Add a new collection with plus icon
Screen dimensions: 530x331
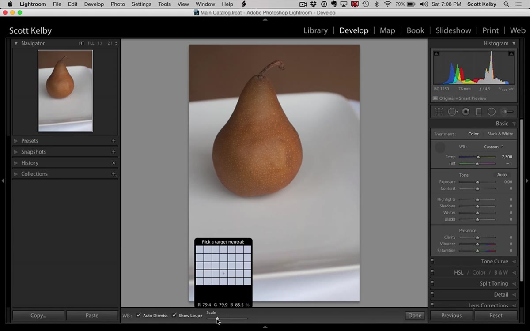(114, 174)
